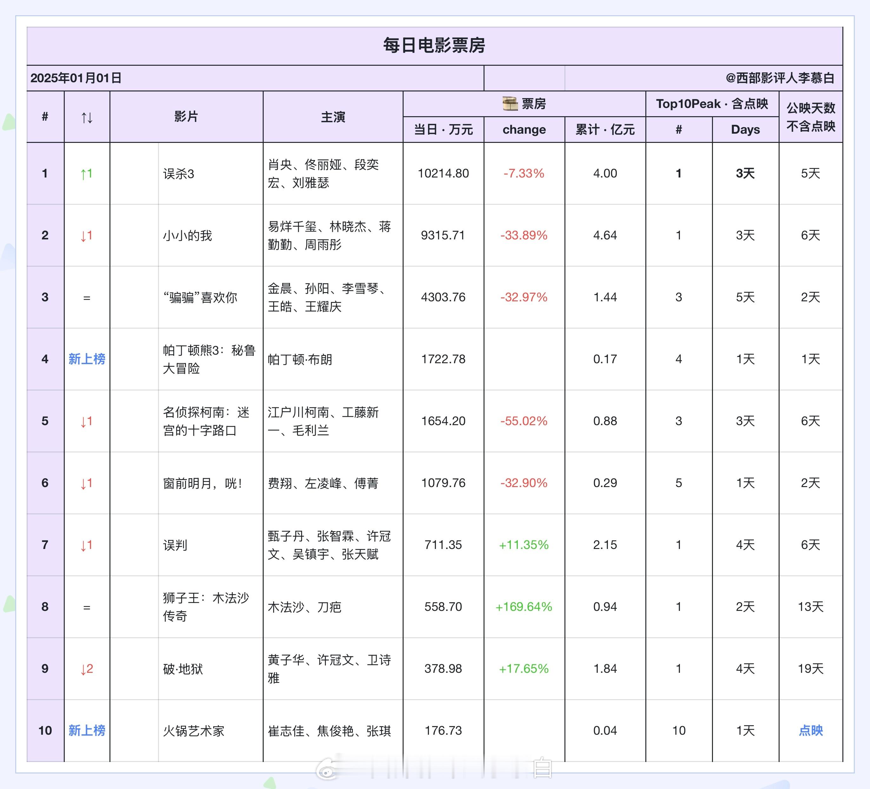Click the daily box office 4303.76

click(443, 297)
